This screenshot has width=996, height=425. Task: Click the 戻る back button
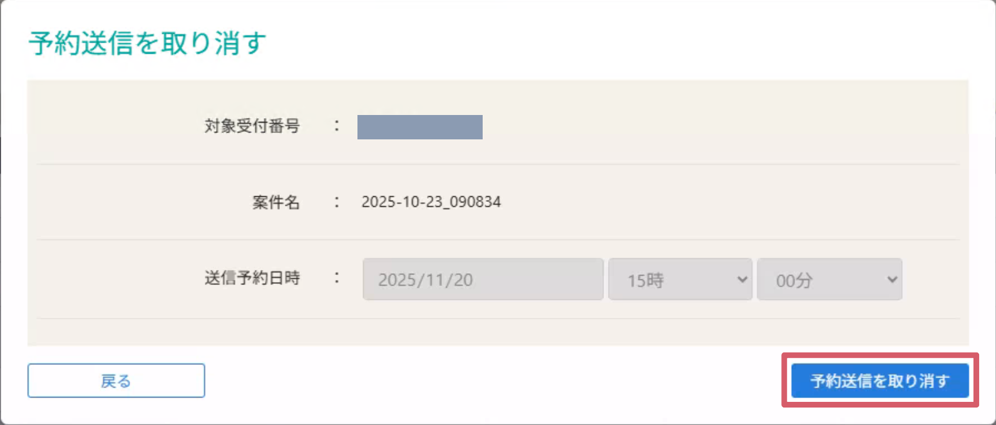116,381
